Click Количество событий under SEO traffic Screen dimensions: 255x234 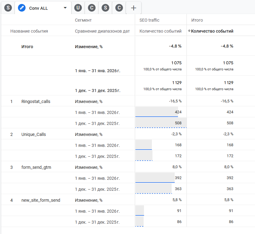[x=160, y=31]
